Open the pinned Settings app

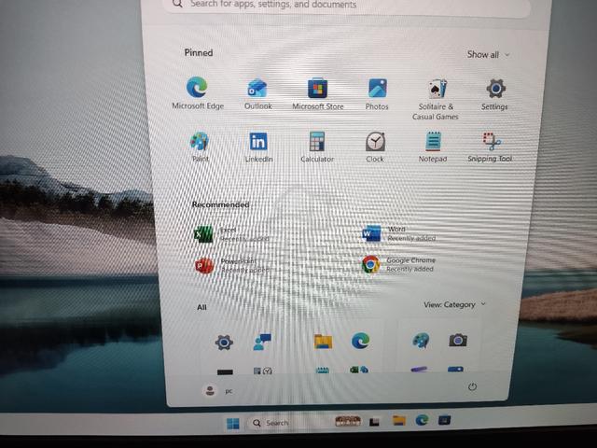point(494,94)
